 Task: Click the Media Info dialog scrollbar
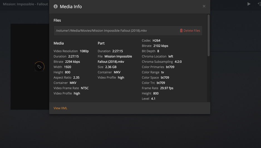click(208, 36)
